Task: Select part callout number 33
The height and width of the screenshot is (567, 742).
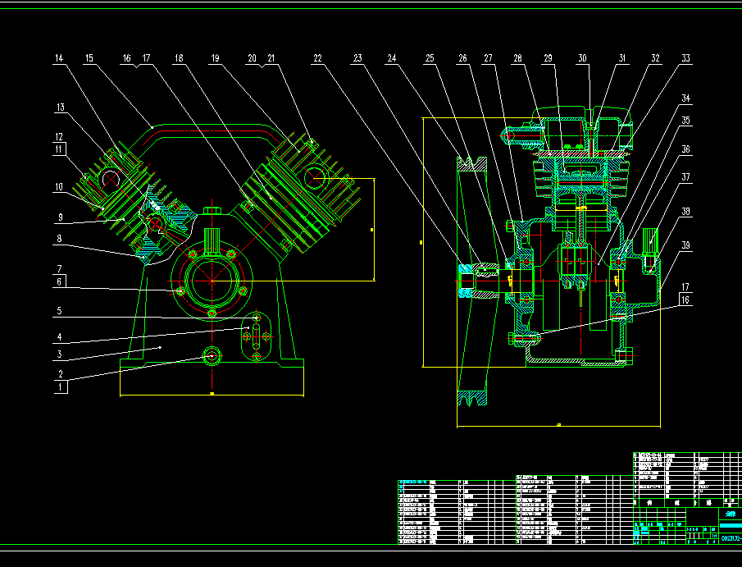Action: (685, 58)
